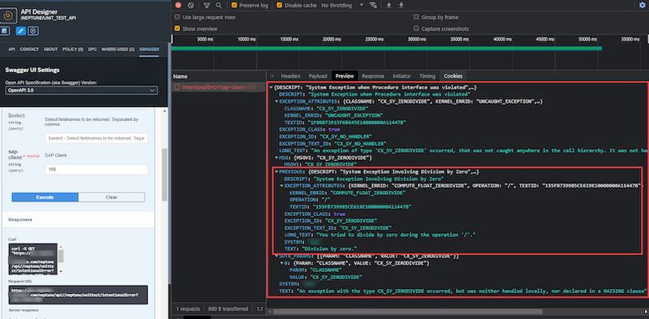This screenshot has height=319, width=649.
Task: Enable Use large request rows
Action: tap(177, 17)
